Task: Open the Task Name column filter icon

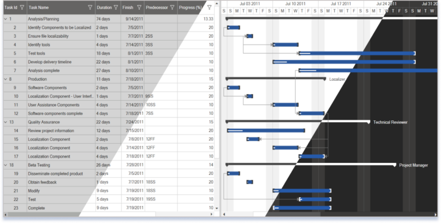Action: click(90, 7)
